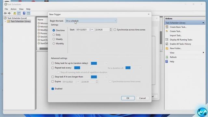Click the Create Task icon in Actions
The width and height of the screenshot is (208, 117).
pos(167,31)
